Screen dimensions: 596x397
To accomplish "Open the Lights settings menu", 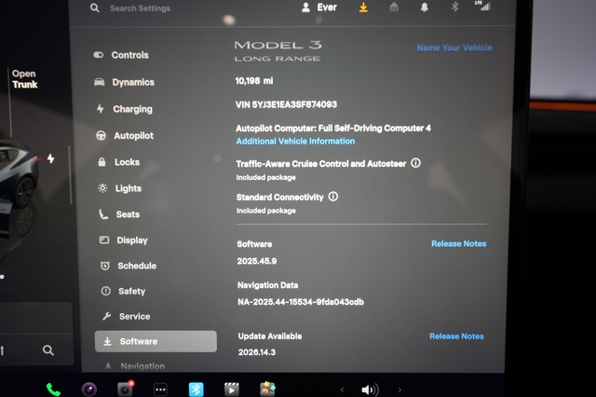I will coord(120,188).
